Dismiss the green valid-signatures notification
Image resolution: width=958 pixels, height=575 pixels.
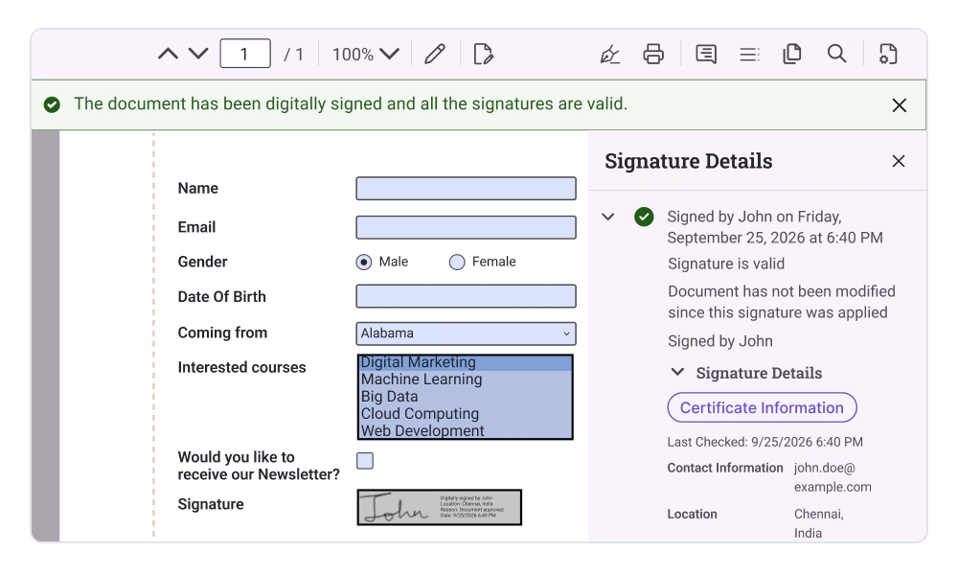click(x=899, y=105)
